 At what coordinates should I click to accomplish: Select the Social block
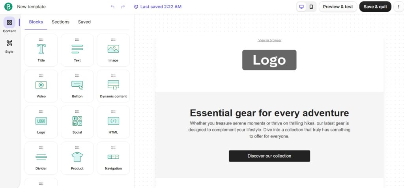77,122
